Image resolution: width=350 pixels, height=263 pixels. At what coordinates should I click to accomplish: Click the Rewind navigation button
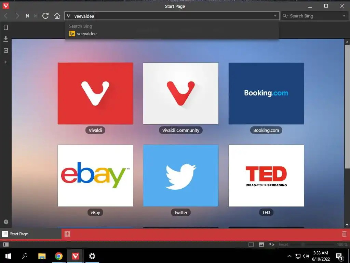(x=27, y=16)
